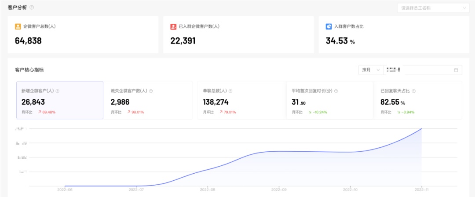This screenshot has width=475, height=197.
Task: Open the 请选择员工名称 employee dropdown
Action: click(x=433, y=8)
